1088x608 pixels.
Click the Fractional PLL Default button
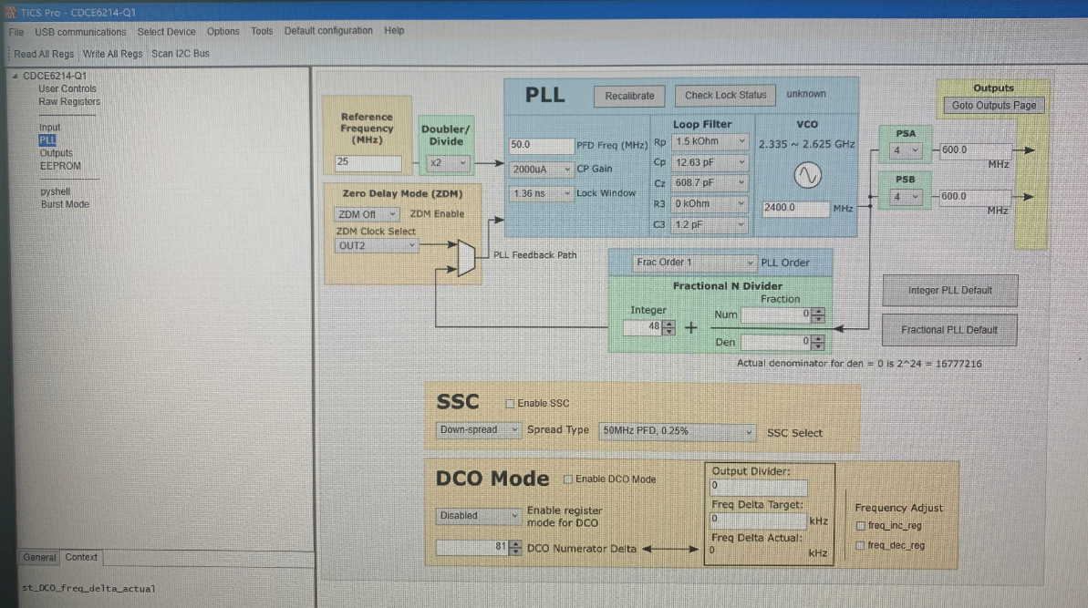(949, 330)
